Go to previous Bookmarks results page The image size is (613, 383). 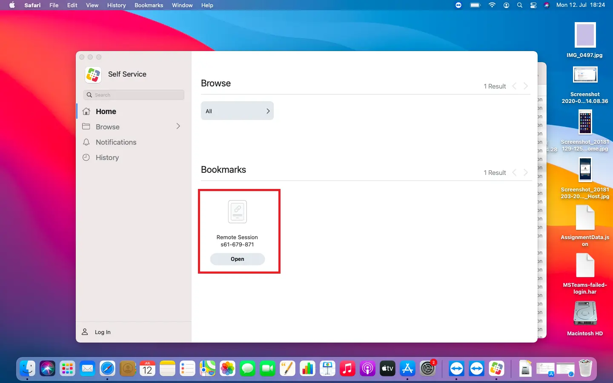(514, 172)
